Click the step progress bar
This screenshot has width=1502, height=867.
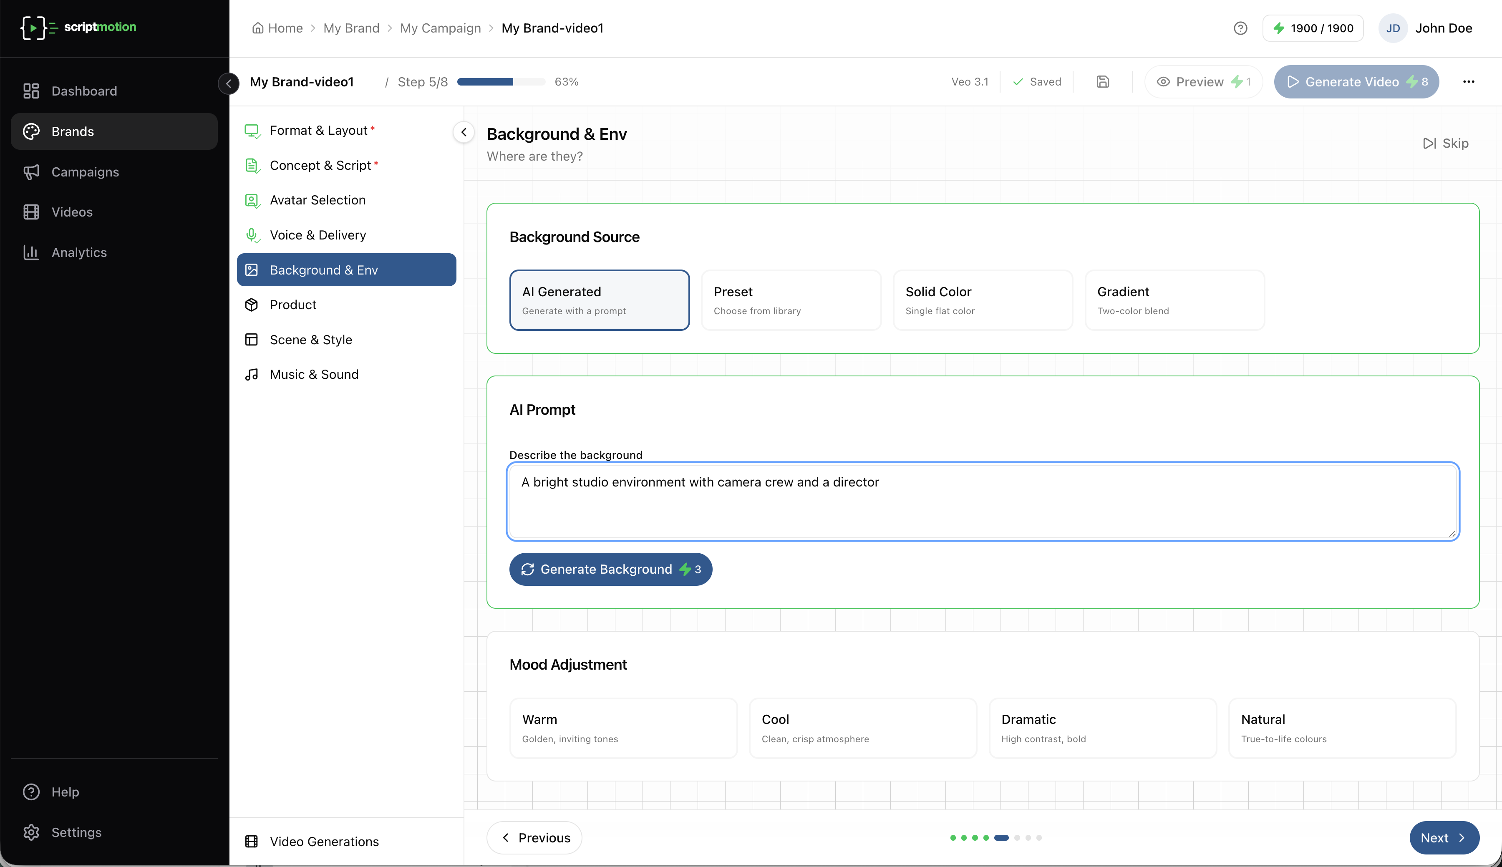[x=501, y=82]
